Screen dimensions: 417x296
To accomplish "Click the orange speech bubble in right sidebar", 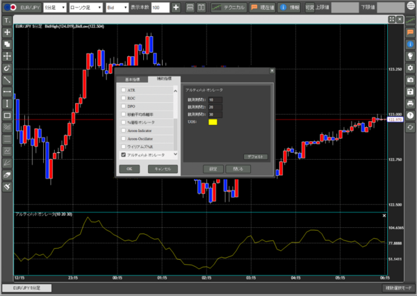I will (x=410, y=33).
